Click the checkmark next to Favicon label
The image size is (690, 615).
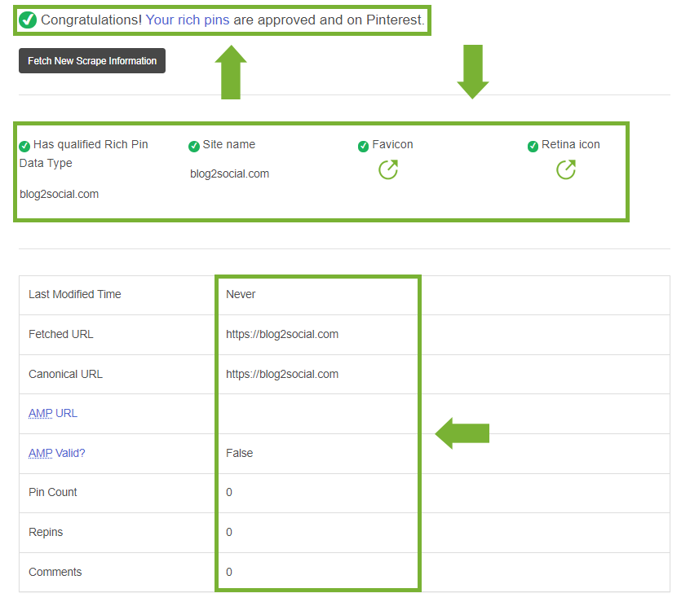pos(364,147)
